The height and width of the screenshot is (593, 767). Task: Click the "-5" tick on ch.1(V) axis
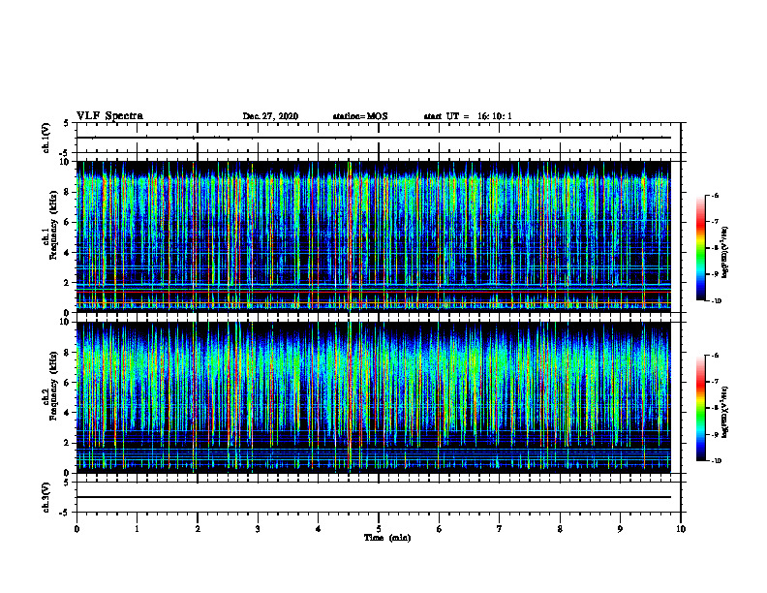[65, 154]
